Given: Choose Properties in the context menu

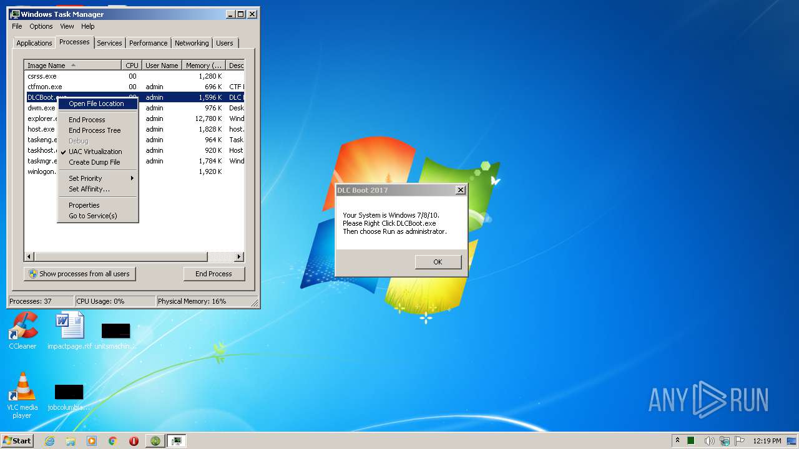Looking at the screenshot, I should 98,205.
